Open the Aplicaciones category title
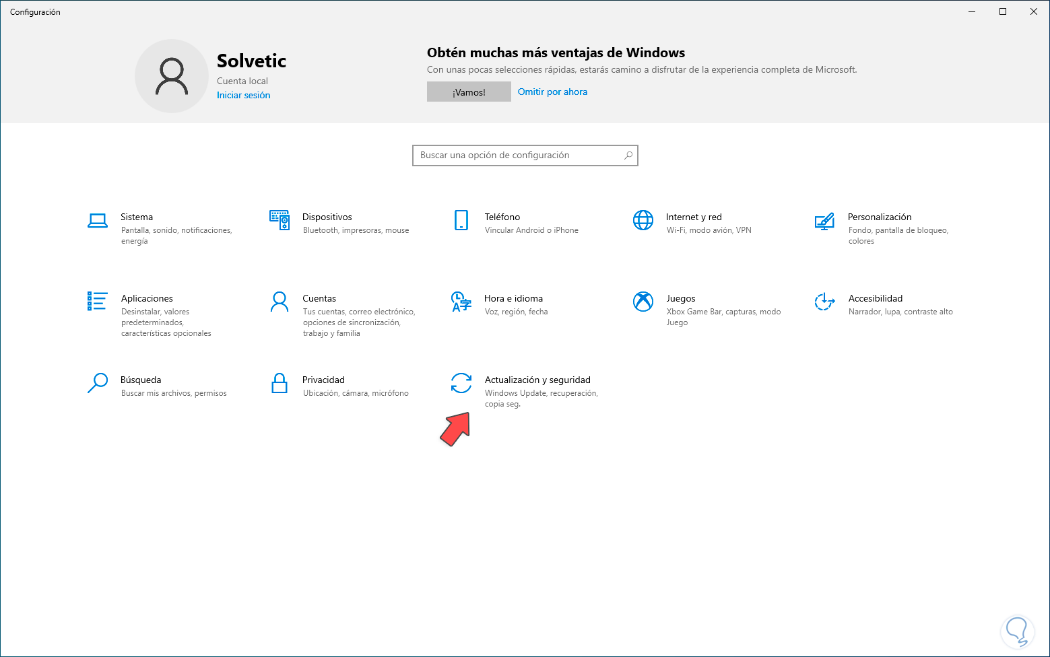Viewport: 1050px width, 657px height. (x=147, y=298)
